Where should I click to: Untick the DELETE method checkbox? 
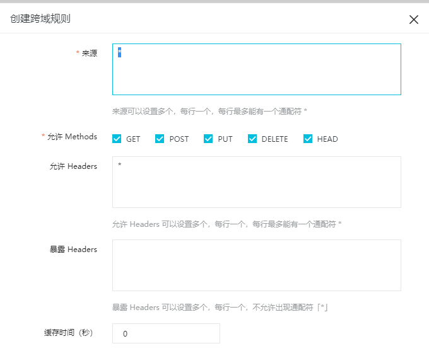pos(252,139)
